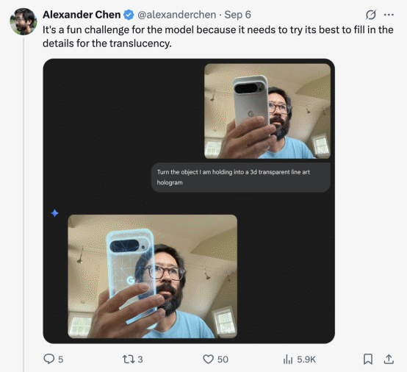Click the Alexander Chen display name
Image resolution: width=407 pixels, height=372 pixels.
point(82,15)
